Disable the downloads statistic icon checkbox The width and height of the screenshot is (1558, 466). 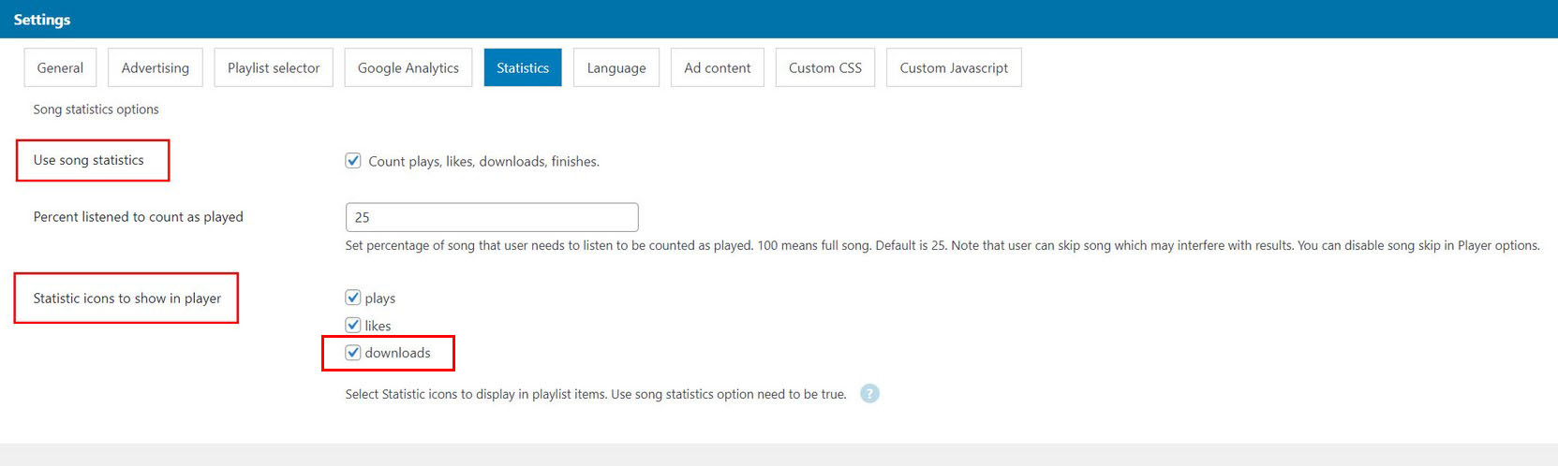tap(353, 353)
